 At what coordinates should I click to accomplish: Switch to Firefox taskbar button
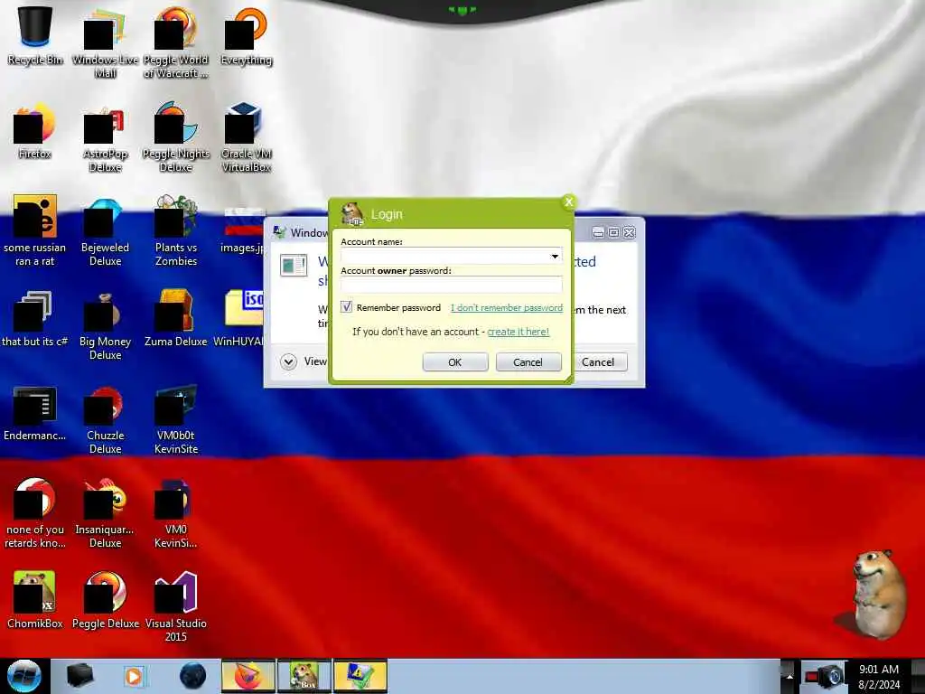(248, 676)
